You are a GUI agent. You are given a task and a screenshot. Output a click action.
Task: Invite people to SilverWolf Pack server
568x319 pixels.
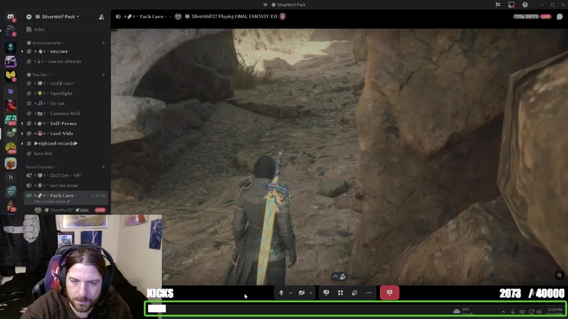tap(102, 17)
